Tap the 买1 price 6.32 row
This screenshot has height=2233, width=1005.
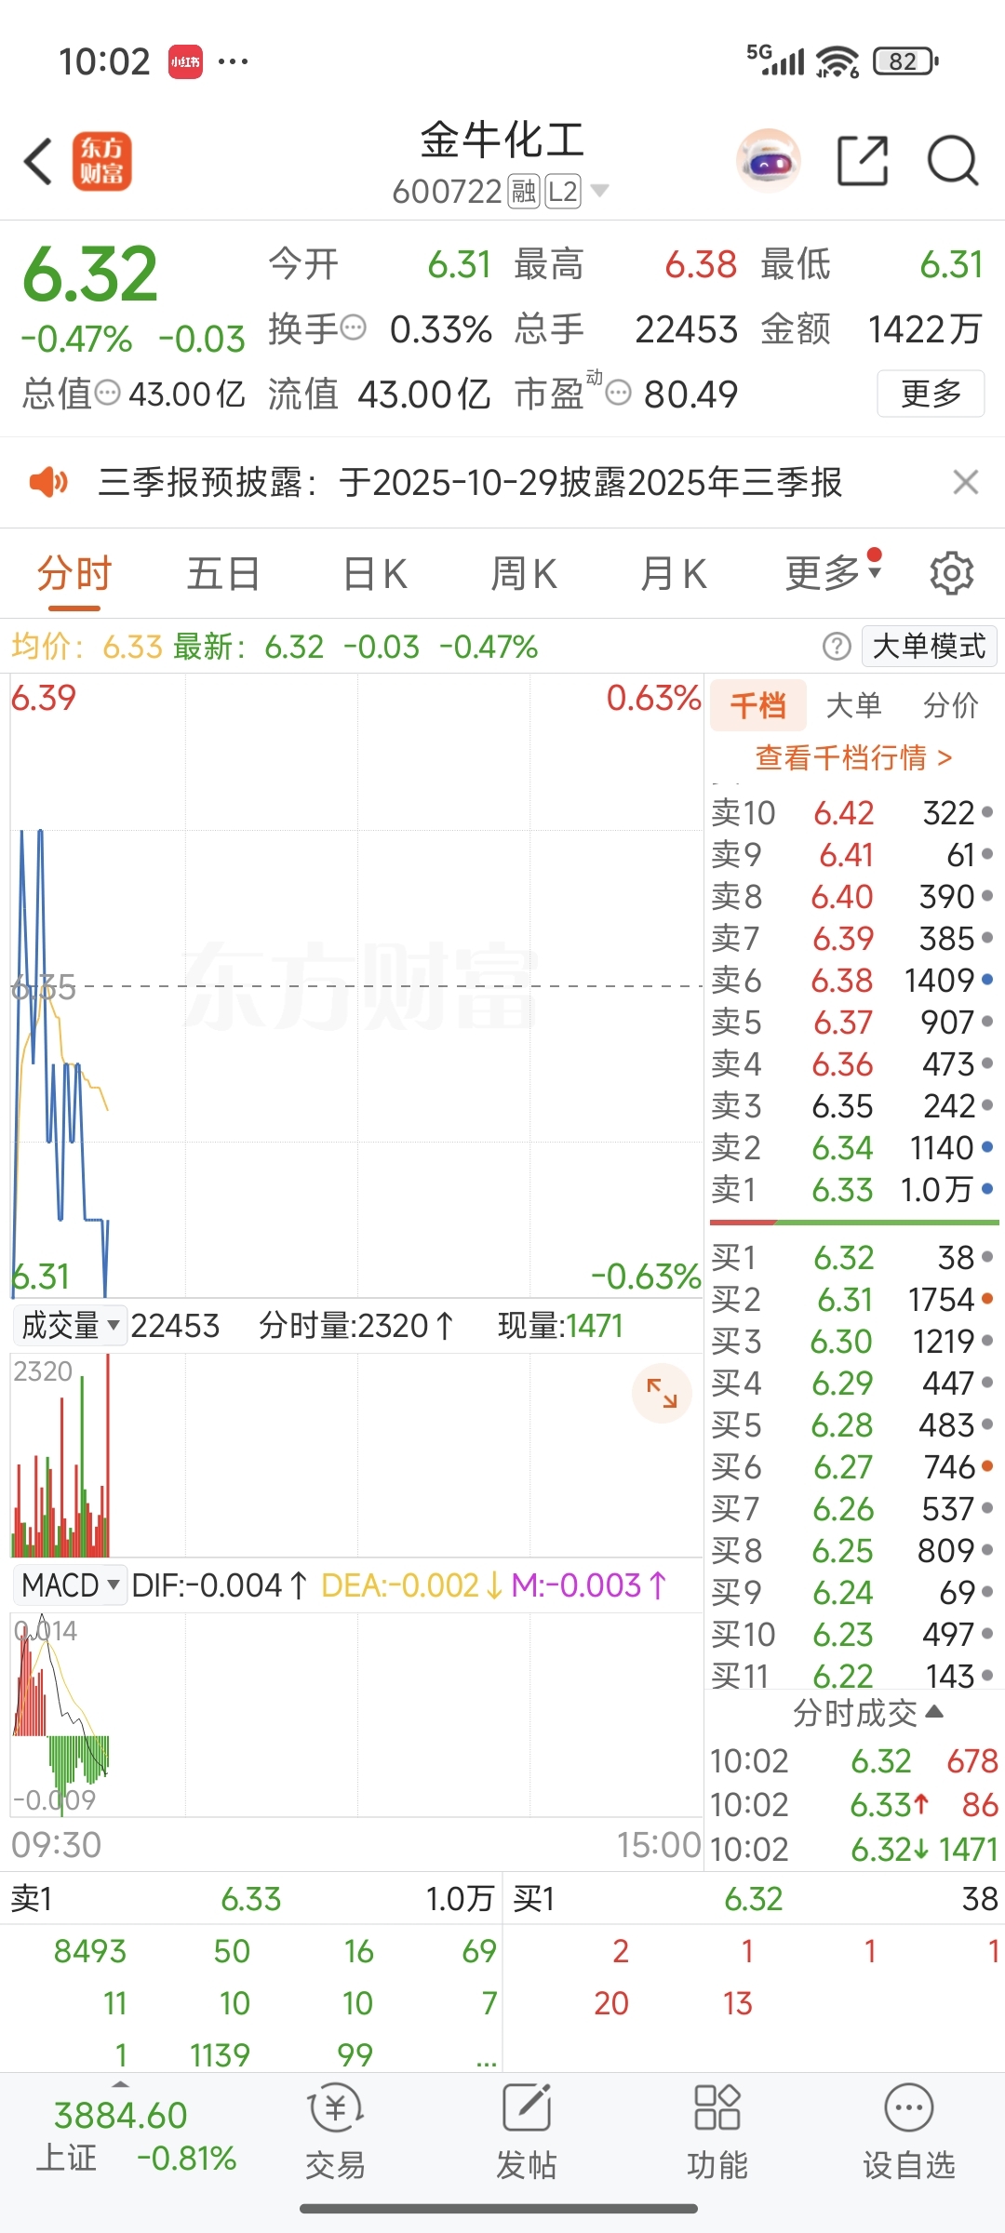(x=853, y=1257)
